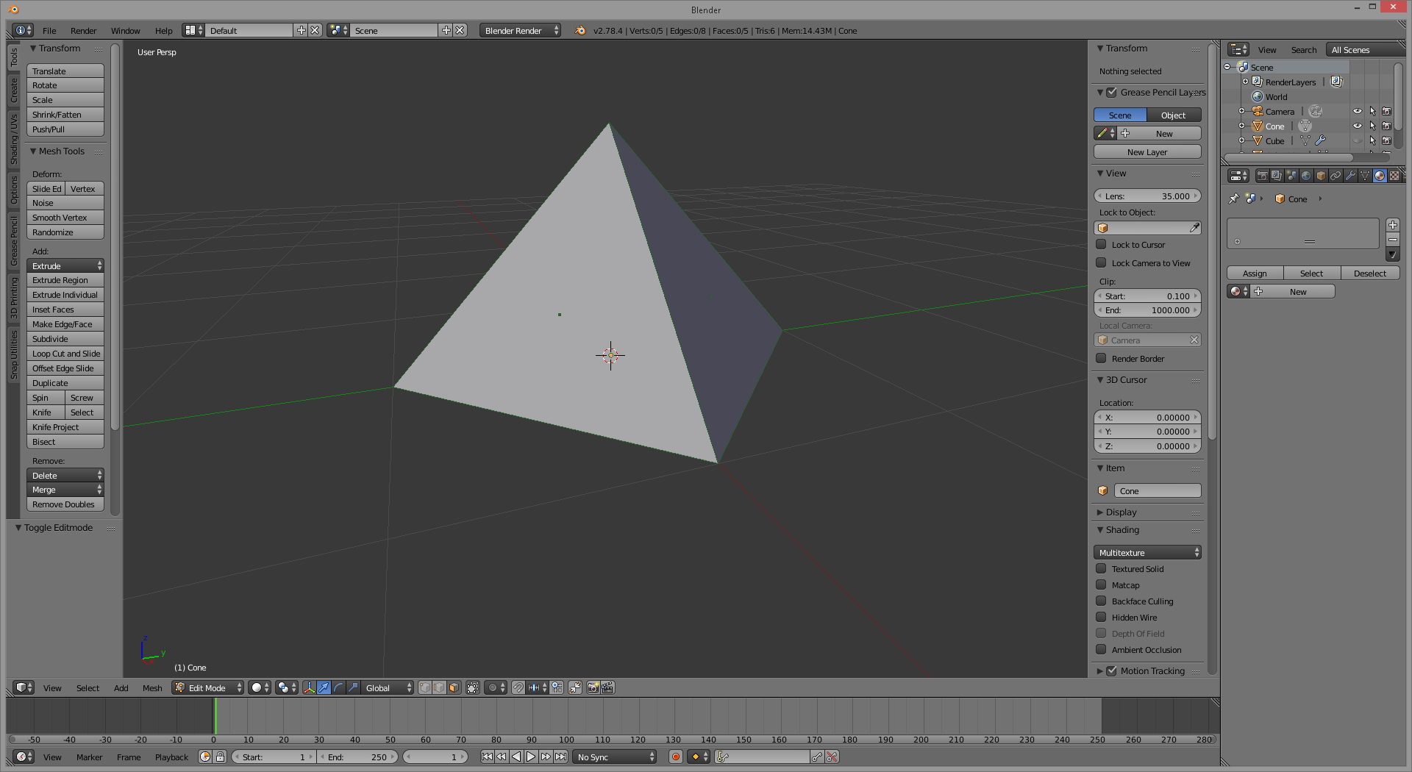
Task: Add a material slot with plus button
Action: click(1392, 225)
